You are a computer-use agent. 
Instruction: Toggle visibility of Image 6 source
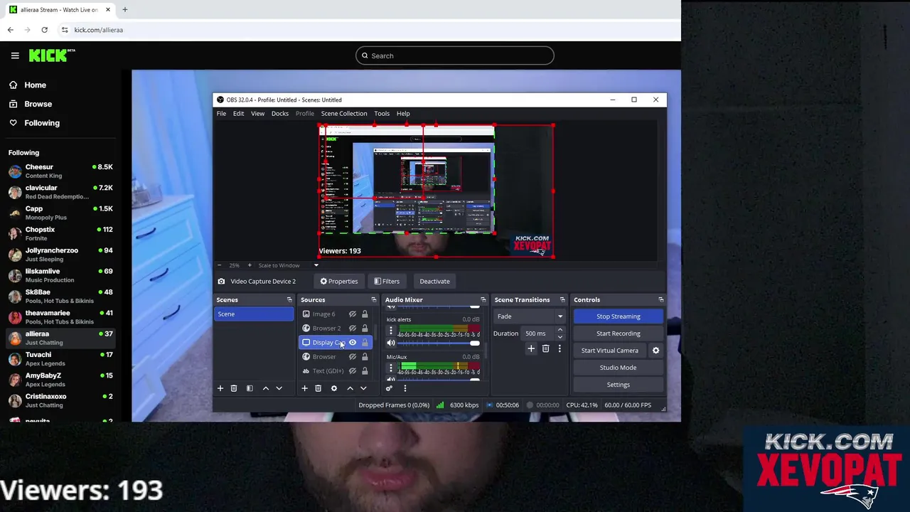click(353, 314)
